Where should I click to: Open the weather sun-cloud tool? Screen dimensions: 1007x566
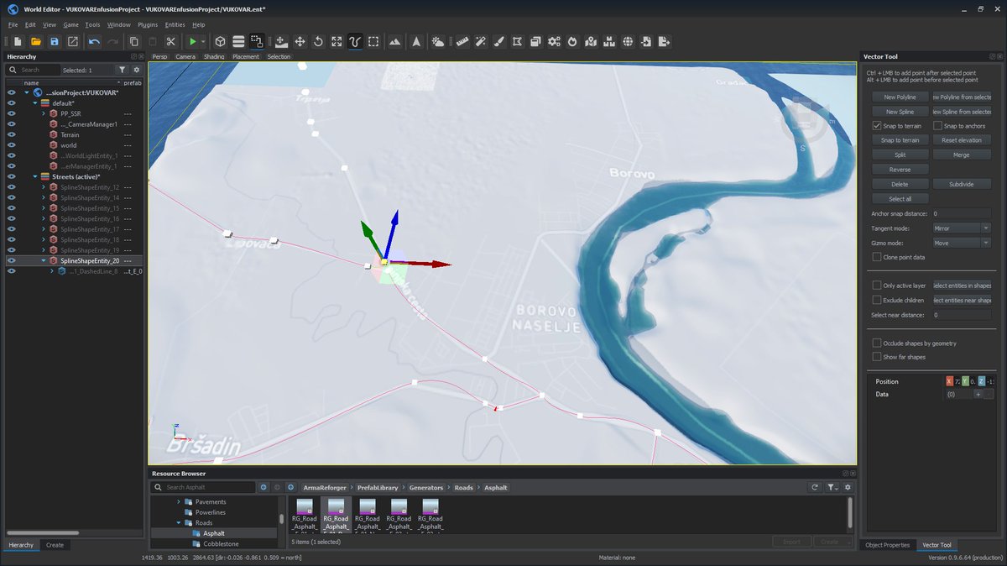point(438,41)
